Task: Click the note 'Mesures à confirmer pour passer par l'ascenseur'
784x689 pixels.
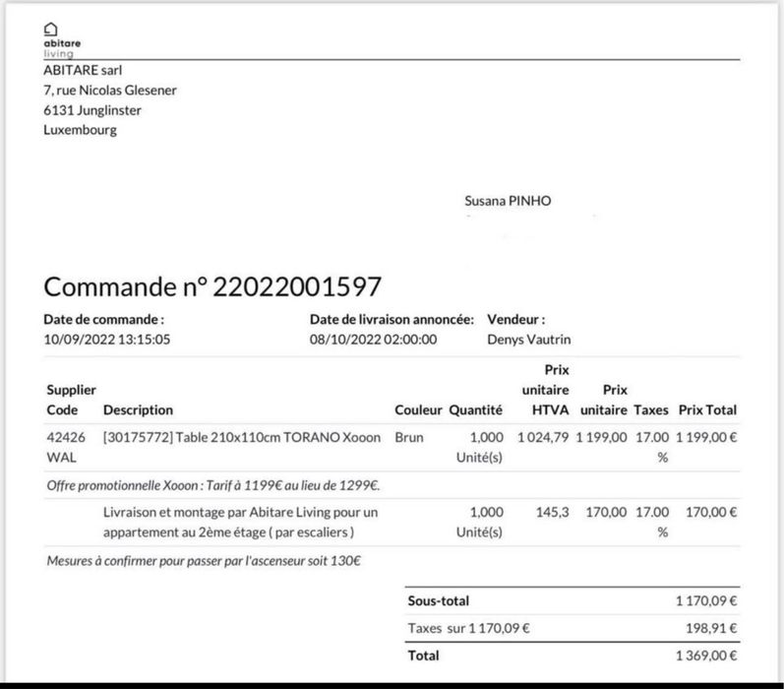Action: [204, 560]
